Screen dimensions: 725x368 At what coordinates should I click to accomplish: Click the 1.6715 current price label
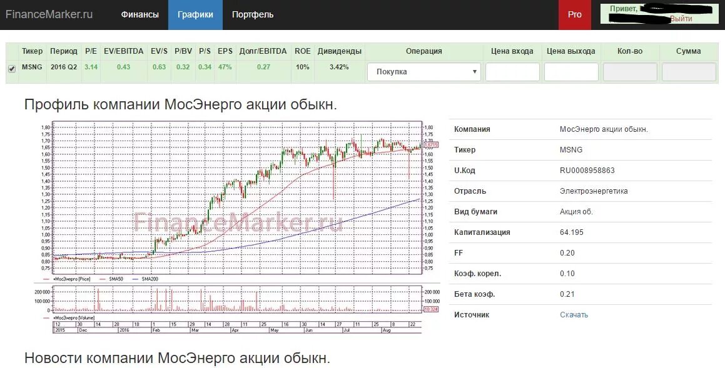click(x=431, y=144)
